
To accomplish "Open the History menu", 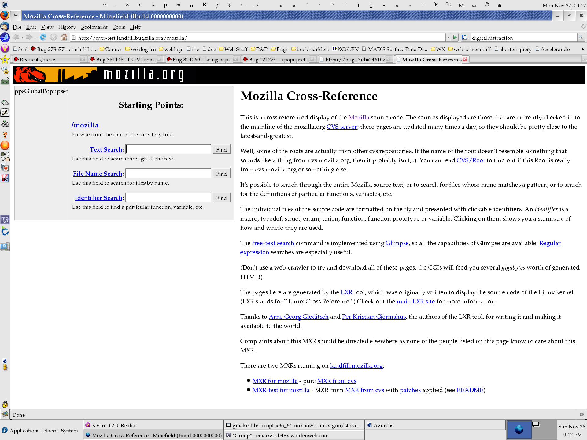I will [x=67, y=27].
